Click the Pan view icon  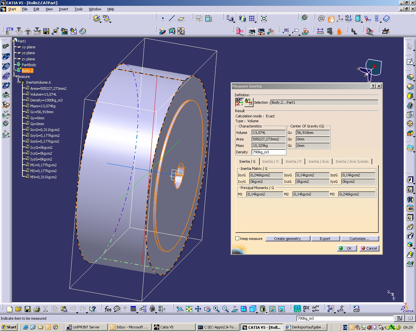click(x=198, y=309)
